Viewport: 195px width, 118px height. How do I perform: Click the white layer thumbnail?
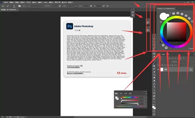[x=162, y=70]
